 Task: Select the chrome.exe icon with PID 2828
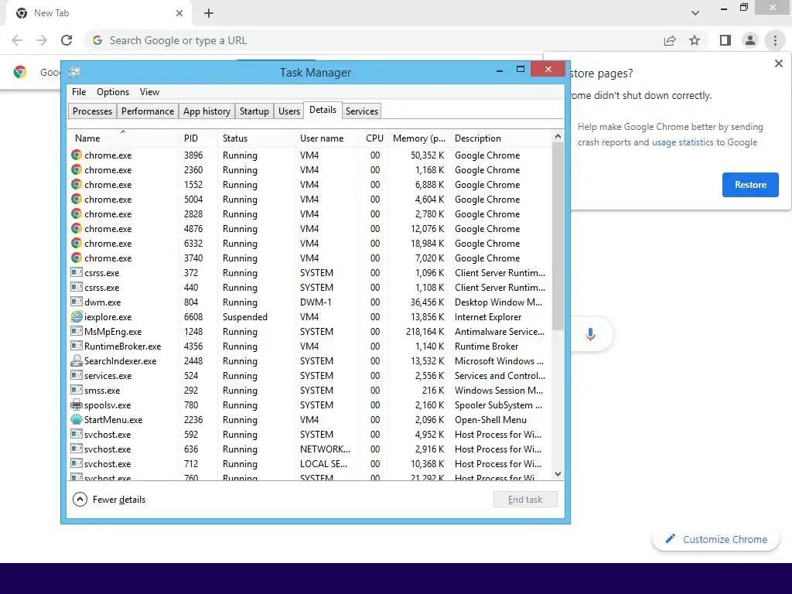pos(77,213)
